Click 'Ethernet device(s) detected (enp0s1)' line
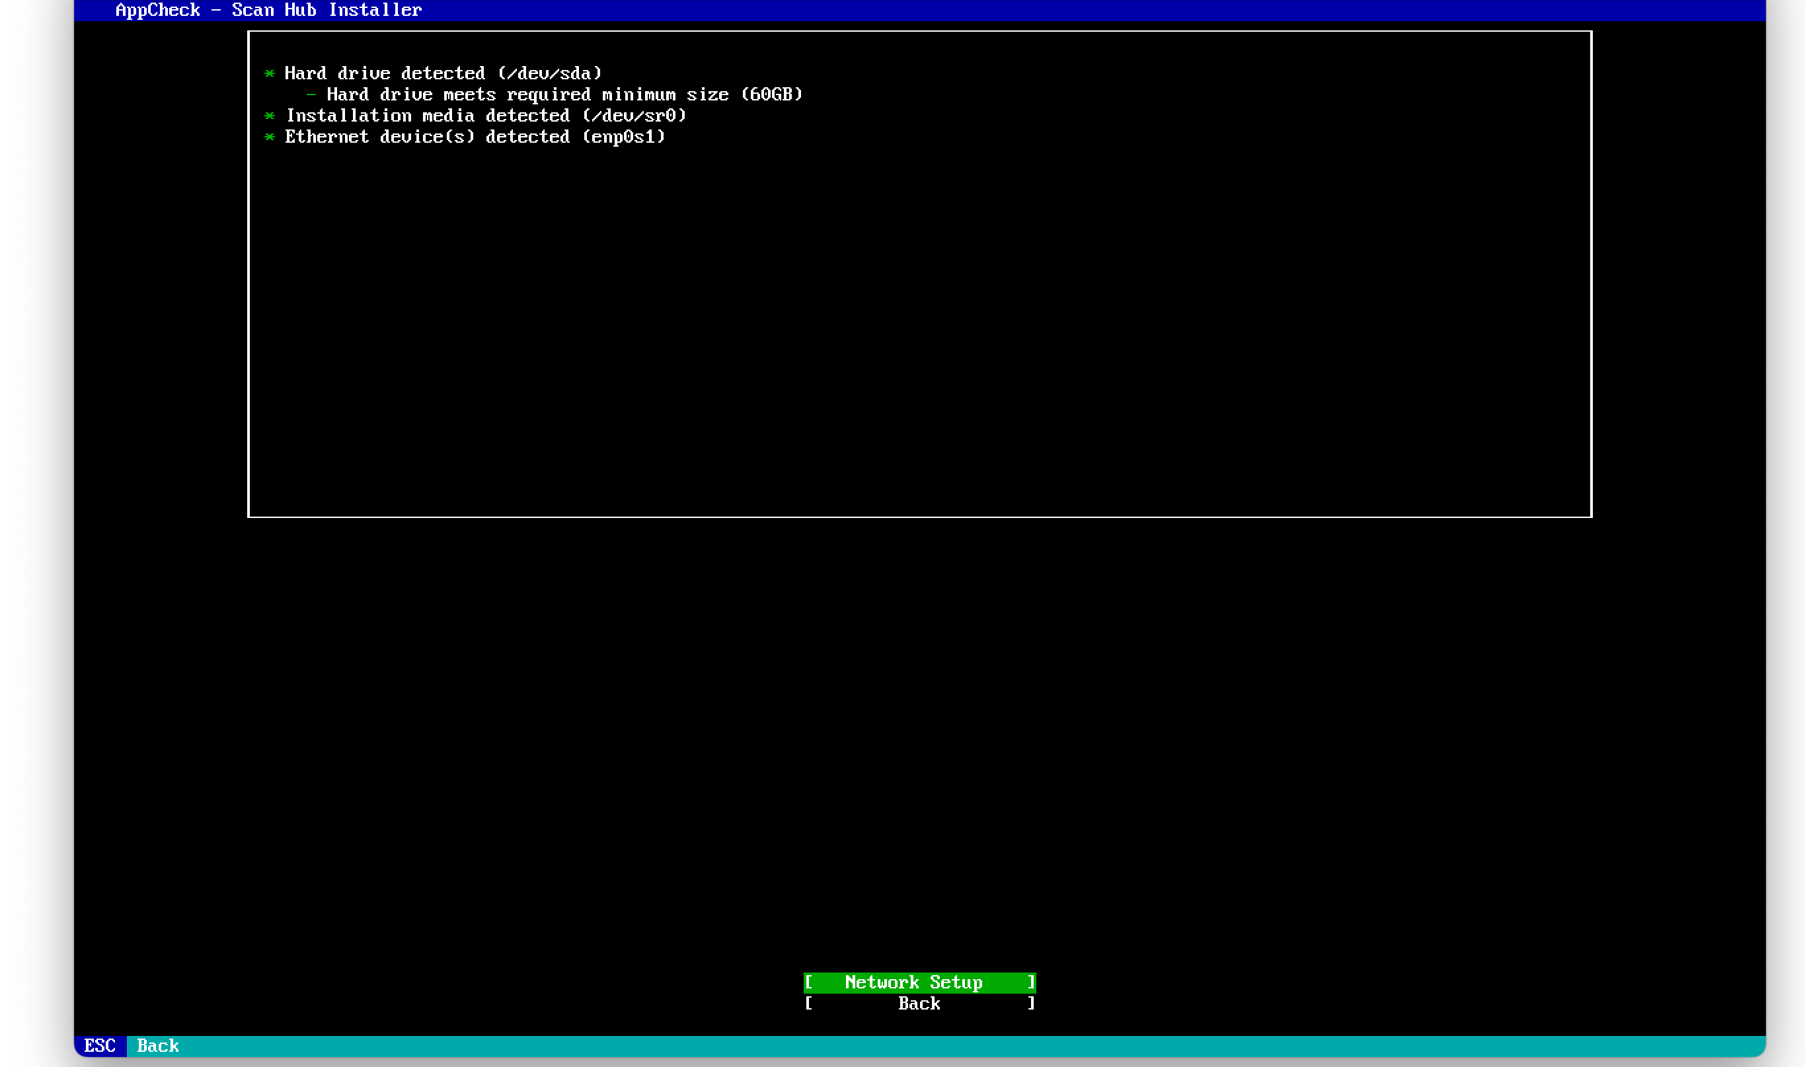1805x1067 pixels. click(x=475, y=137)
